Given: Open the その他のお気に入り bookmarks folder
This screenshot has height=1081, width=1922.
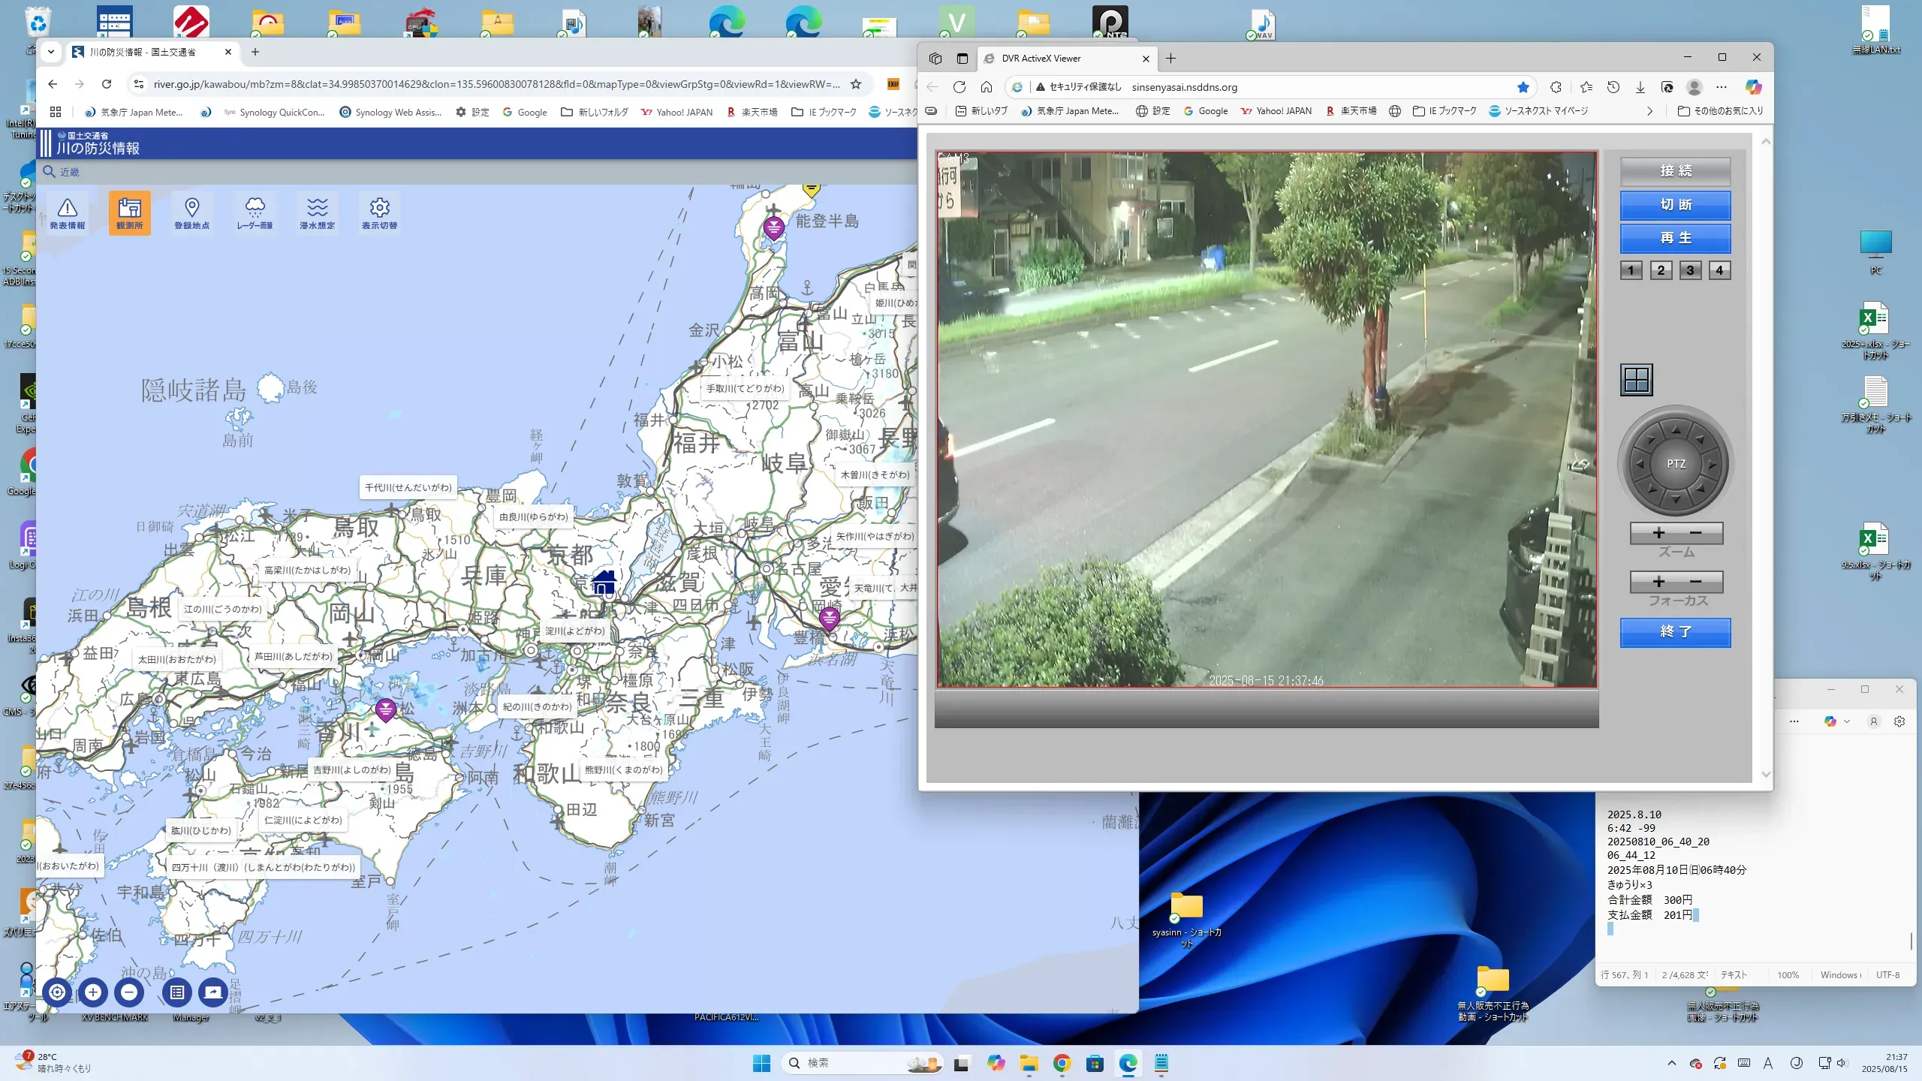Looking at the screenshot, I should click(1721, 111).
